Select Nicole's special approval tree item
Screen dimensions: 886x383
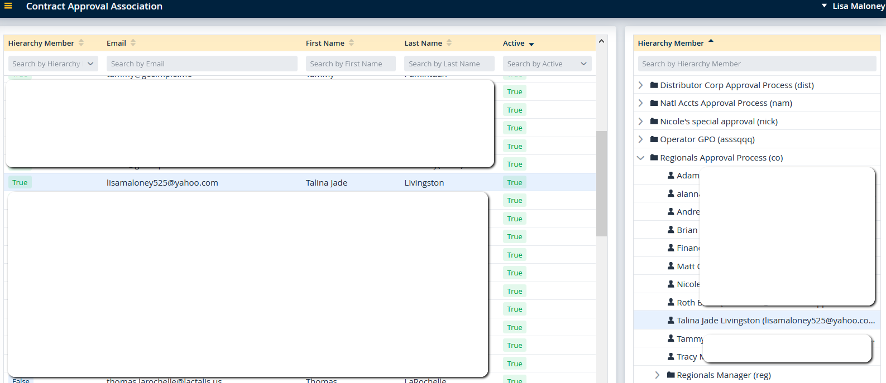coord(719,122)
